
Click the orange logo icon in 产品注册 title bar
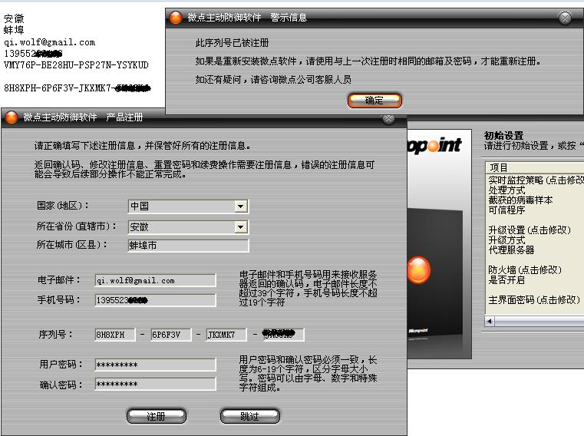coord(12,117)
